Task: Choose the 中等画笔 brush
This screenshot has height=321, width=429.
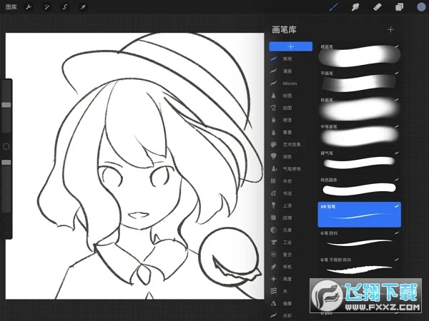Action: (359, 136)
